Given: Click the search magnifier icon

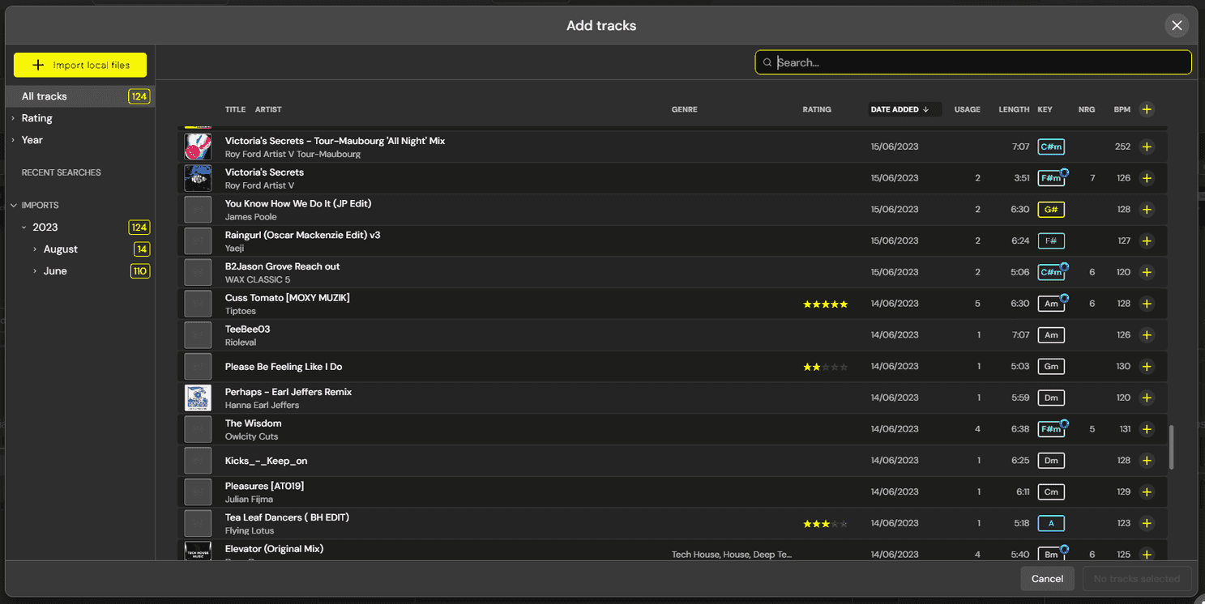Looking at the screenshot, I should coord(767,62).
